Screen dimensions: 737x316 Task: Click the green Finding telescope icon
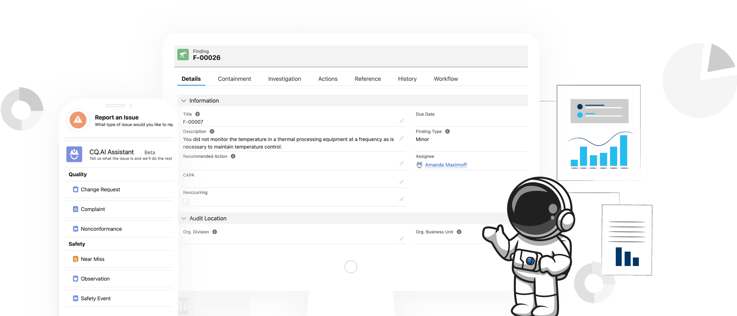183,55
